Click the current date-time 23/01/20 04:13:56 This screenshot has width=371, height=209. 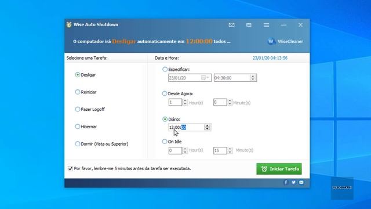[x=270, y=58]
